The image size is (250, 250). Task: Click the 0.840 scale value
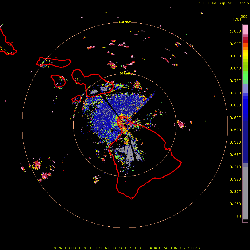click(235, 68)
